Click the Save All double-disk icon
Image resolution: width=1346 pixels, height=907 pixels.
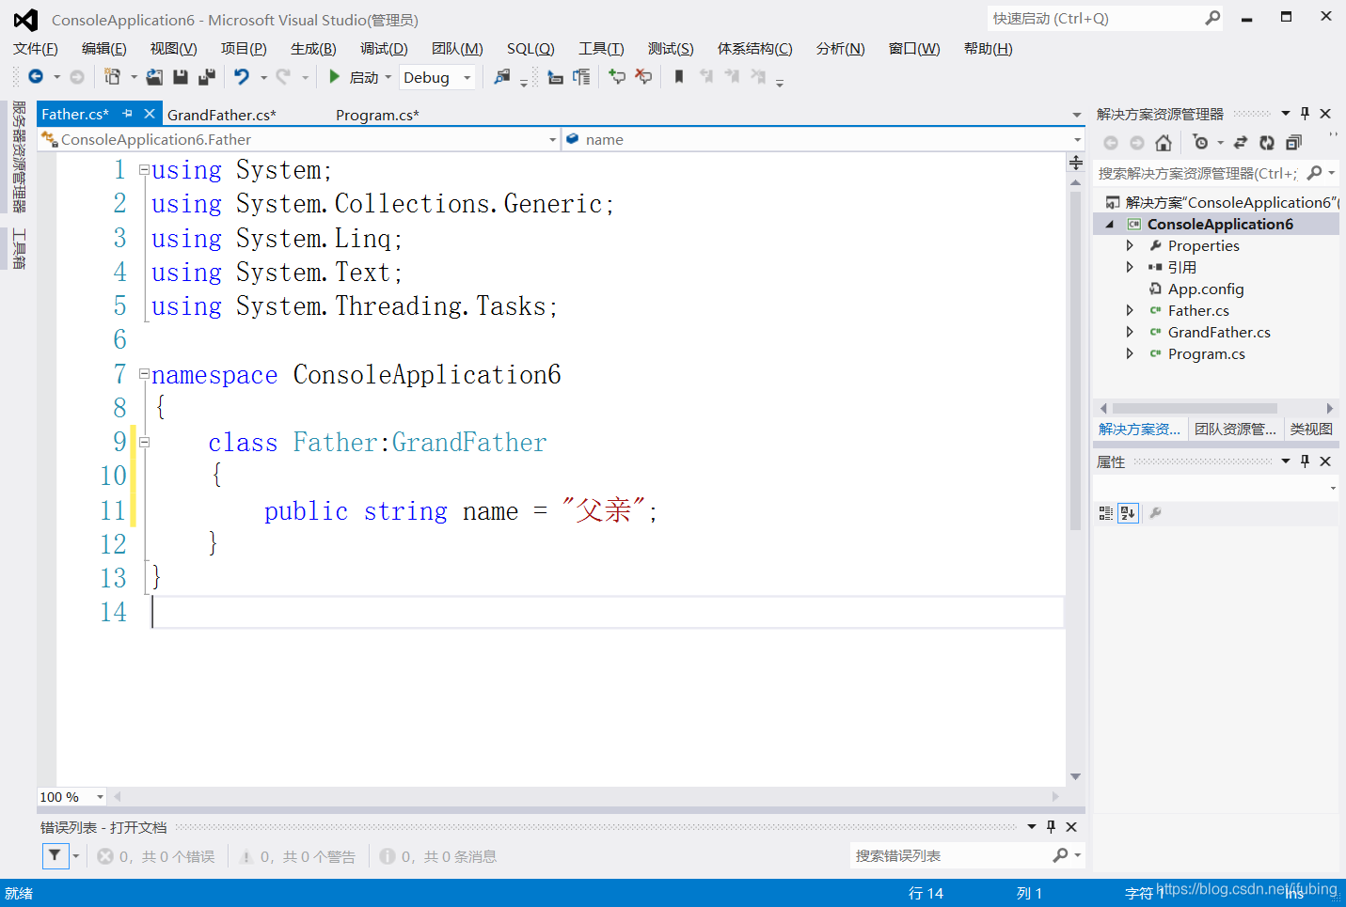coord(207,77)
